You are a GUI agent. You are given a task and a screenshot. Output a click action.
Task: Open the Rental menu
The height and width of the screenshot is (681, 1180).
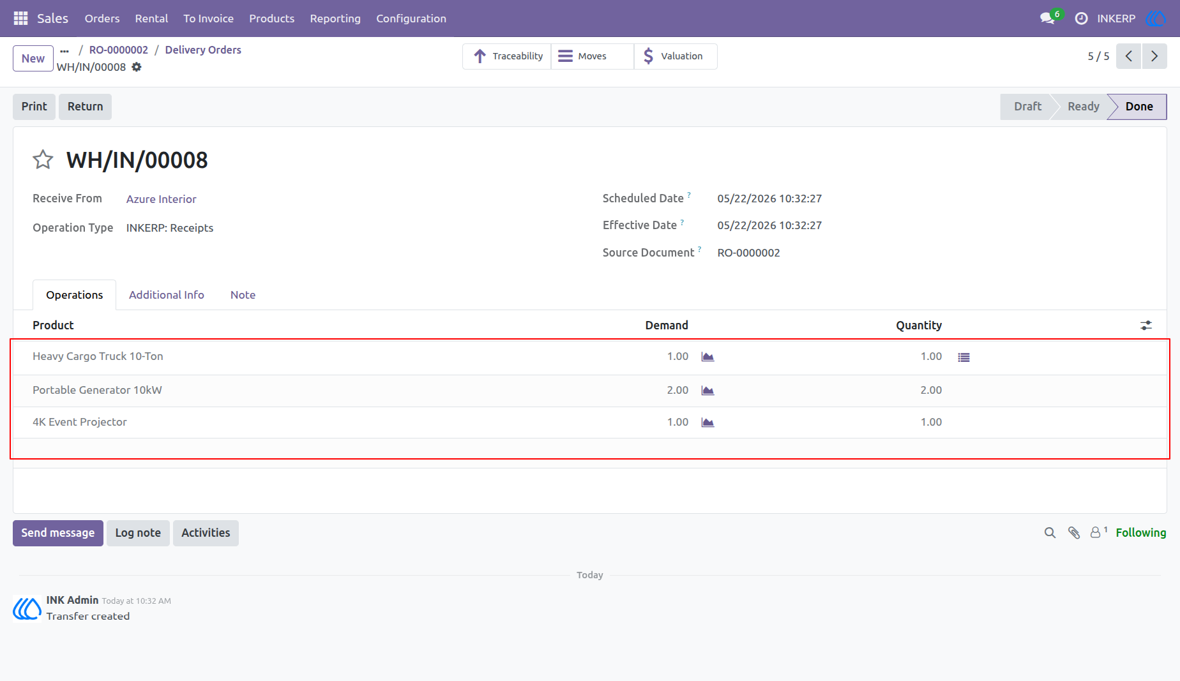pos(151,19)
